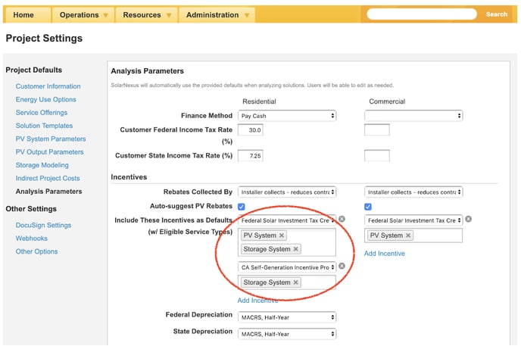This screenshot has height=346, width=521.
Task: Delete CA Self-Generation Incentive Program row
Action: (x=342, y=267)
